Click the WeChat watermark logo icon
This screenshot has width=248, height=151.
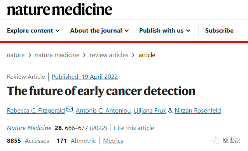[x=215, y=140]
